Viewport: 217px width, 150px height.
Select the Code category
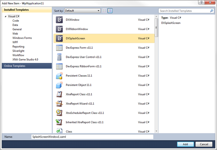pos(16,21)
